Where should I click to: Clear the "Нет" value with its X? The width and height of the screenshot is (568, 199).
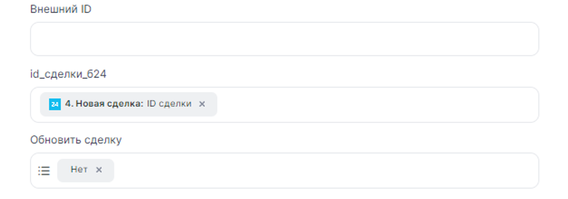point(99,170)
